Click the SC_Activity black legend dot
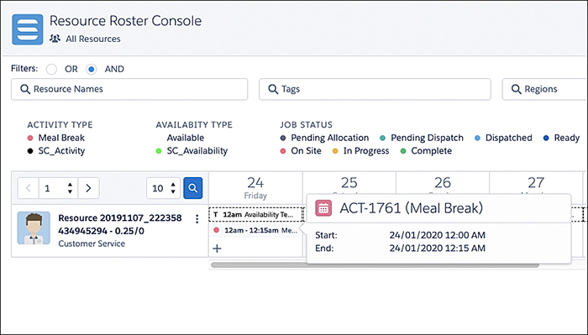The height and width of the screenshot is (335, 588). click(x=30, y=151)
